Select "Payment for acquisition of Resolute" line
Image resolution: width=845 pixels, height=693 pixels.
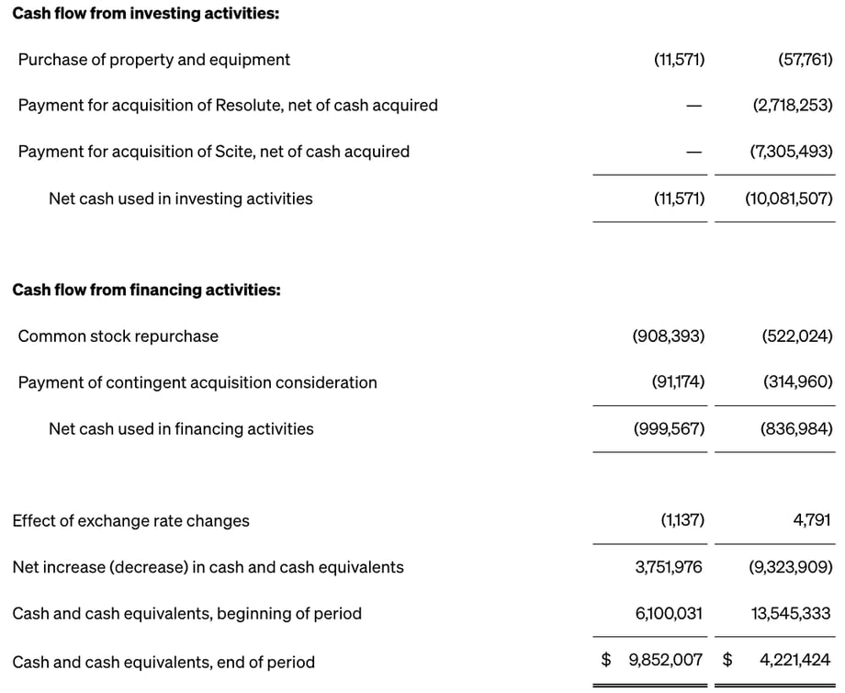[x=228, y=106]
